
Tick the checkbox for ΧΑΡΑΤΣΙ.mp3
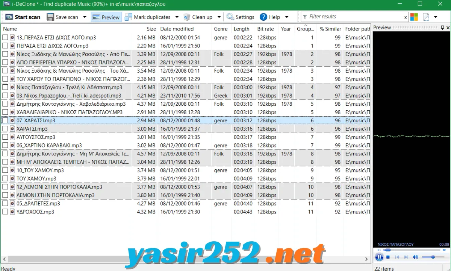pos(5,129)
